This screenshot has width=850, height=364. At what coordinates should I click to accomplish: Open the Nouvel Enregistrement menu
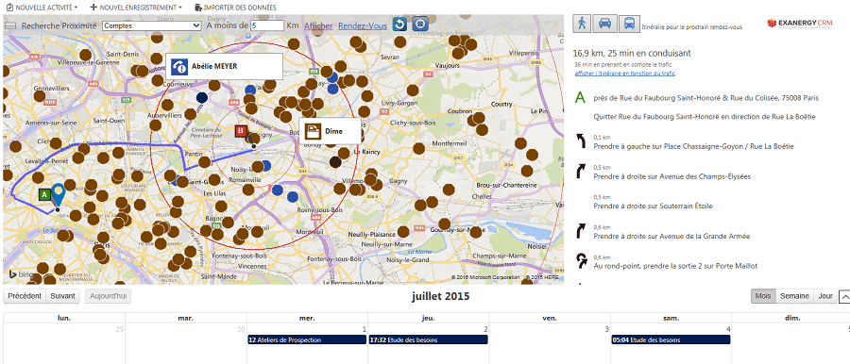[135, 8]
